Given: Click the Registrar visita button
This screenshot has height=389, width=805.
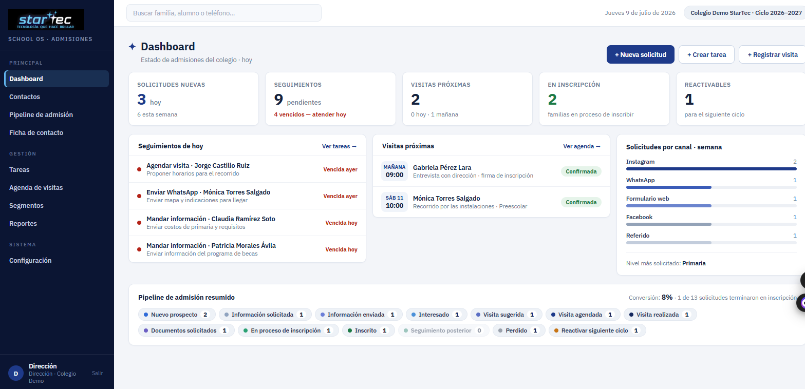Looking at the screenshot, I should [x=772, y=54].
